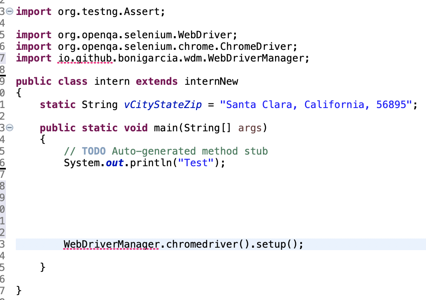Click the fold marker beside org.testng.Assert import

tap(9, 11)
